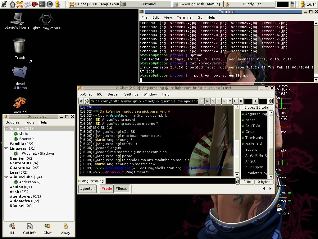Screen dimensions: 318x239
Task: Switch to the #rede channel tab
Action: pos(107,189)
